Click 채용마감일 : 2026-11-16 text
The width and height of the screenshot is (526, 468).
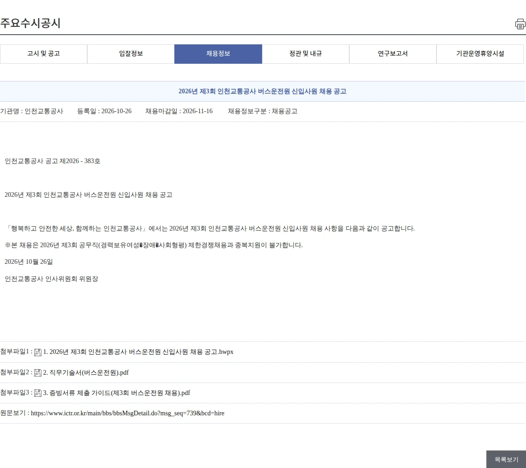[x=179, y=111]
